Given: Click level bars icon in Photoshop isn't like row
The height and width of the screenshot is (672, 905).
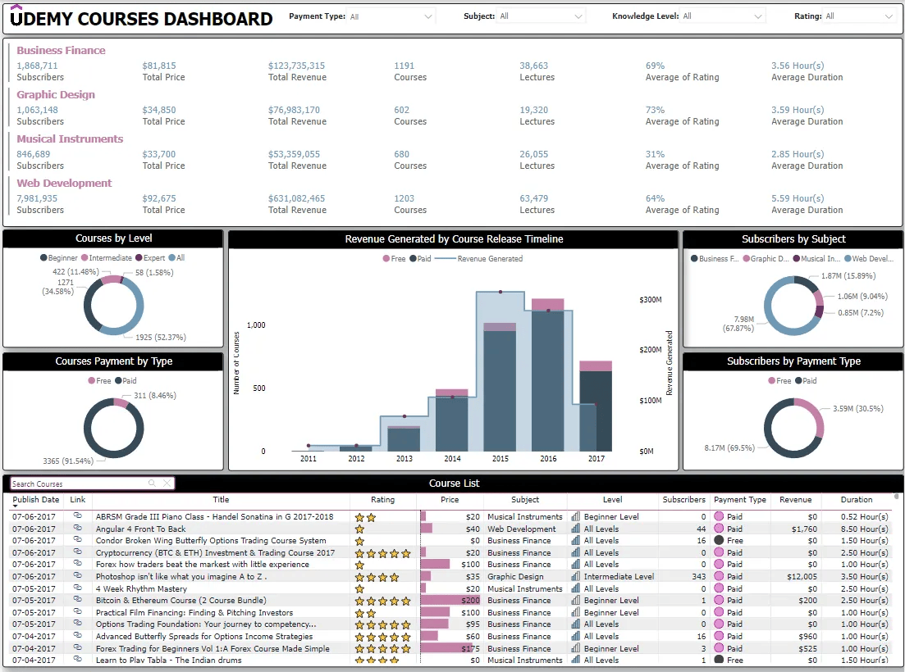Looking at the screenshot, I should tap(575, 576).
